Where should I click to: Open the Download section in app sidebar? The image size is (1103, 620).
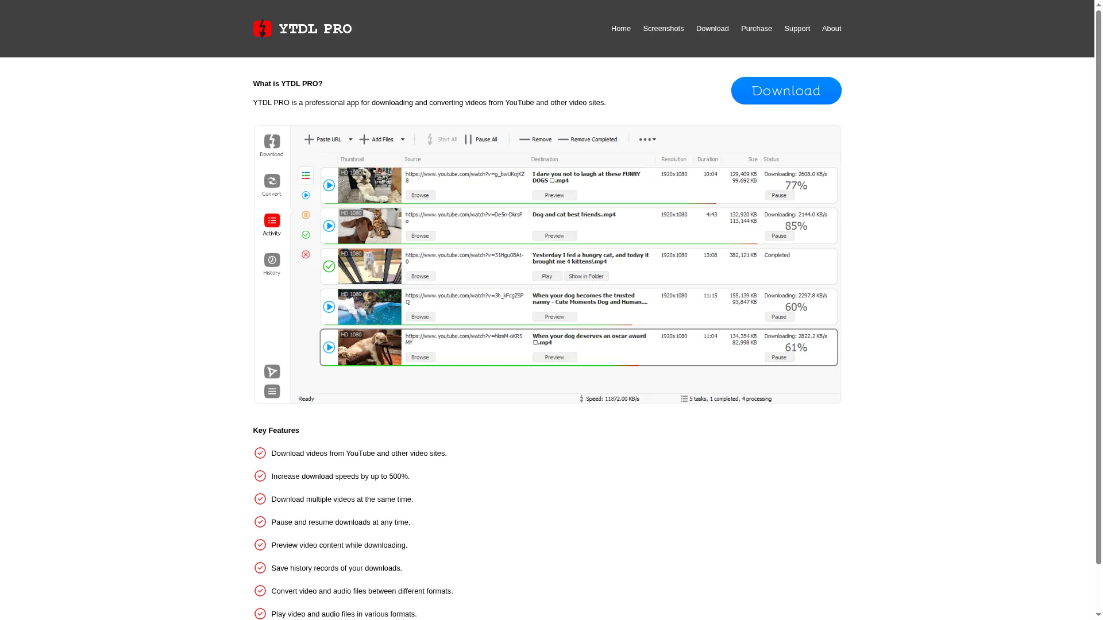tap(272, 145)
